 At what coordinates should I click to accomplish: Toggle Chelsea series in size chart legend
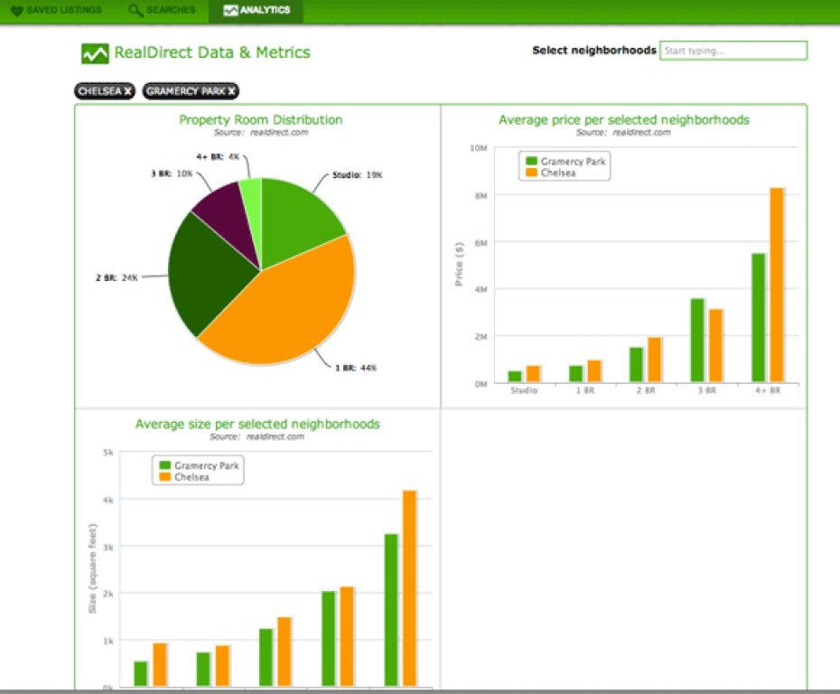coord(188,477)
